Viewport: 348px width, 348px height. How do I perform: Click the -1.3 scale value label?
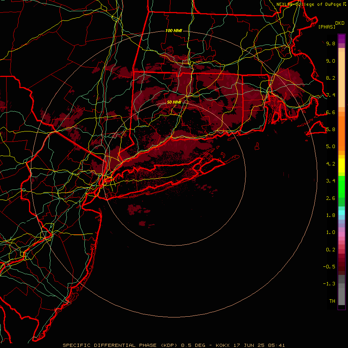pos(329,284)
